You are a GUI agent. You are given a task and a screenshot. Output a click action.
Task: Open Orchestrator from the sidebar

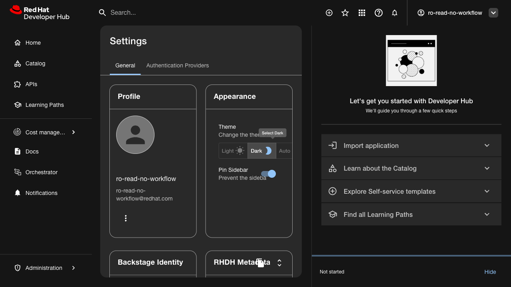click(x=42, y=172)
